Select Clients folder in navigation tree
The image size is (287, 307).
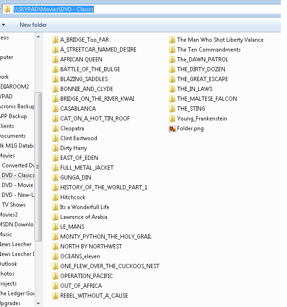[7, 126]
